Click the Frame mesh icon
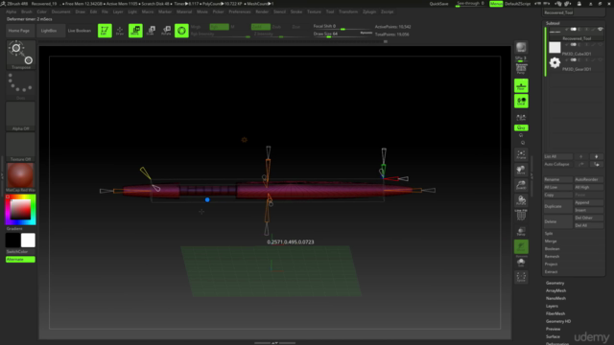The height and width of the screenshot is (345, 614). 521,154
